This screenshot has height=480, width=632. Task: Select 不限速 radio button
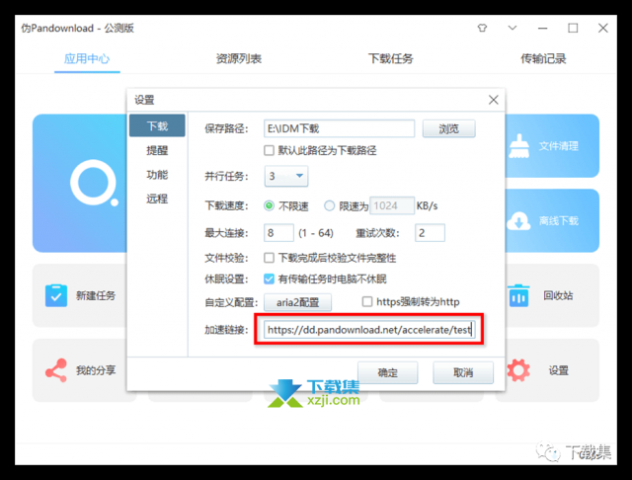[269, 206]
